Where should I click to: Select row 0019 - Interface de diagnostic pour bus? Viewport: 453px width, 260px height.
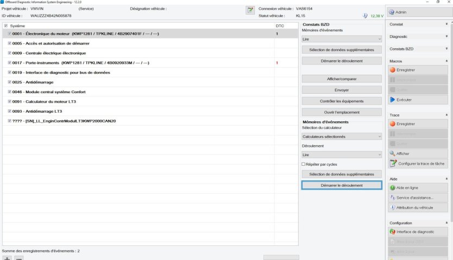tap(150, 73)
